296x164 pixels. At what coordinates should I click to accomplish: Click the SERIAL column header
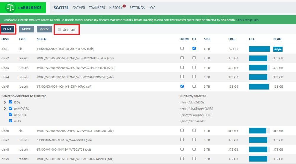[x=42, y=39]
